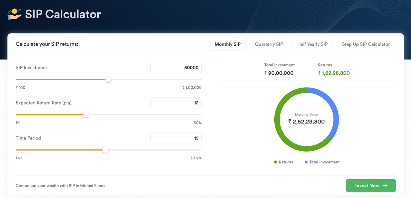Click the 'Calculate your SIP returns:' text
The height and width of the screenshot is (198, 411).
(47, 44)
